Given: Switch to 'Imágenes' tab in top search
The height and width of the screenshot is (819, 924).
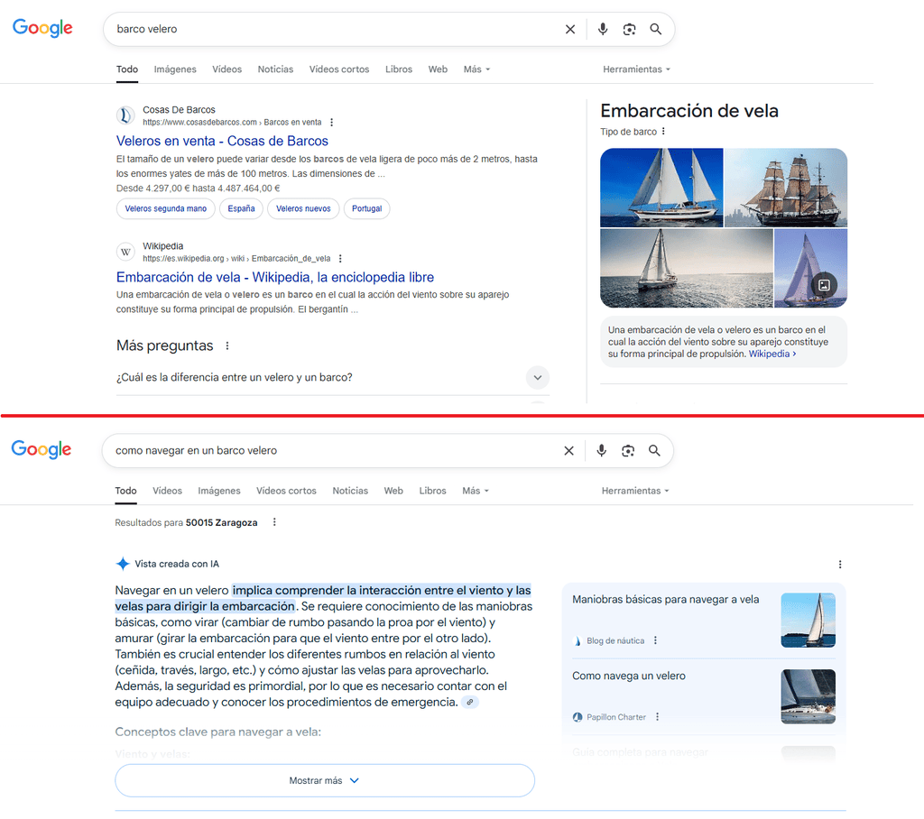Looking at the screenshot, I should point(175,69).
